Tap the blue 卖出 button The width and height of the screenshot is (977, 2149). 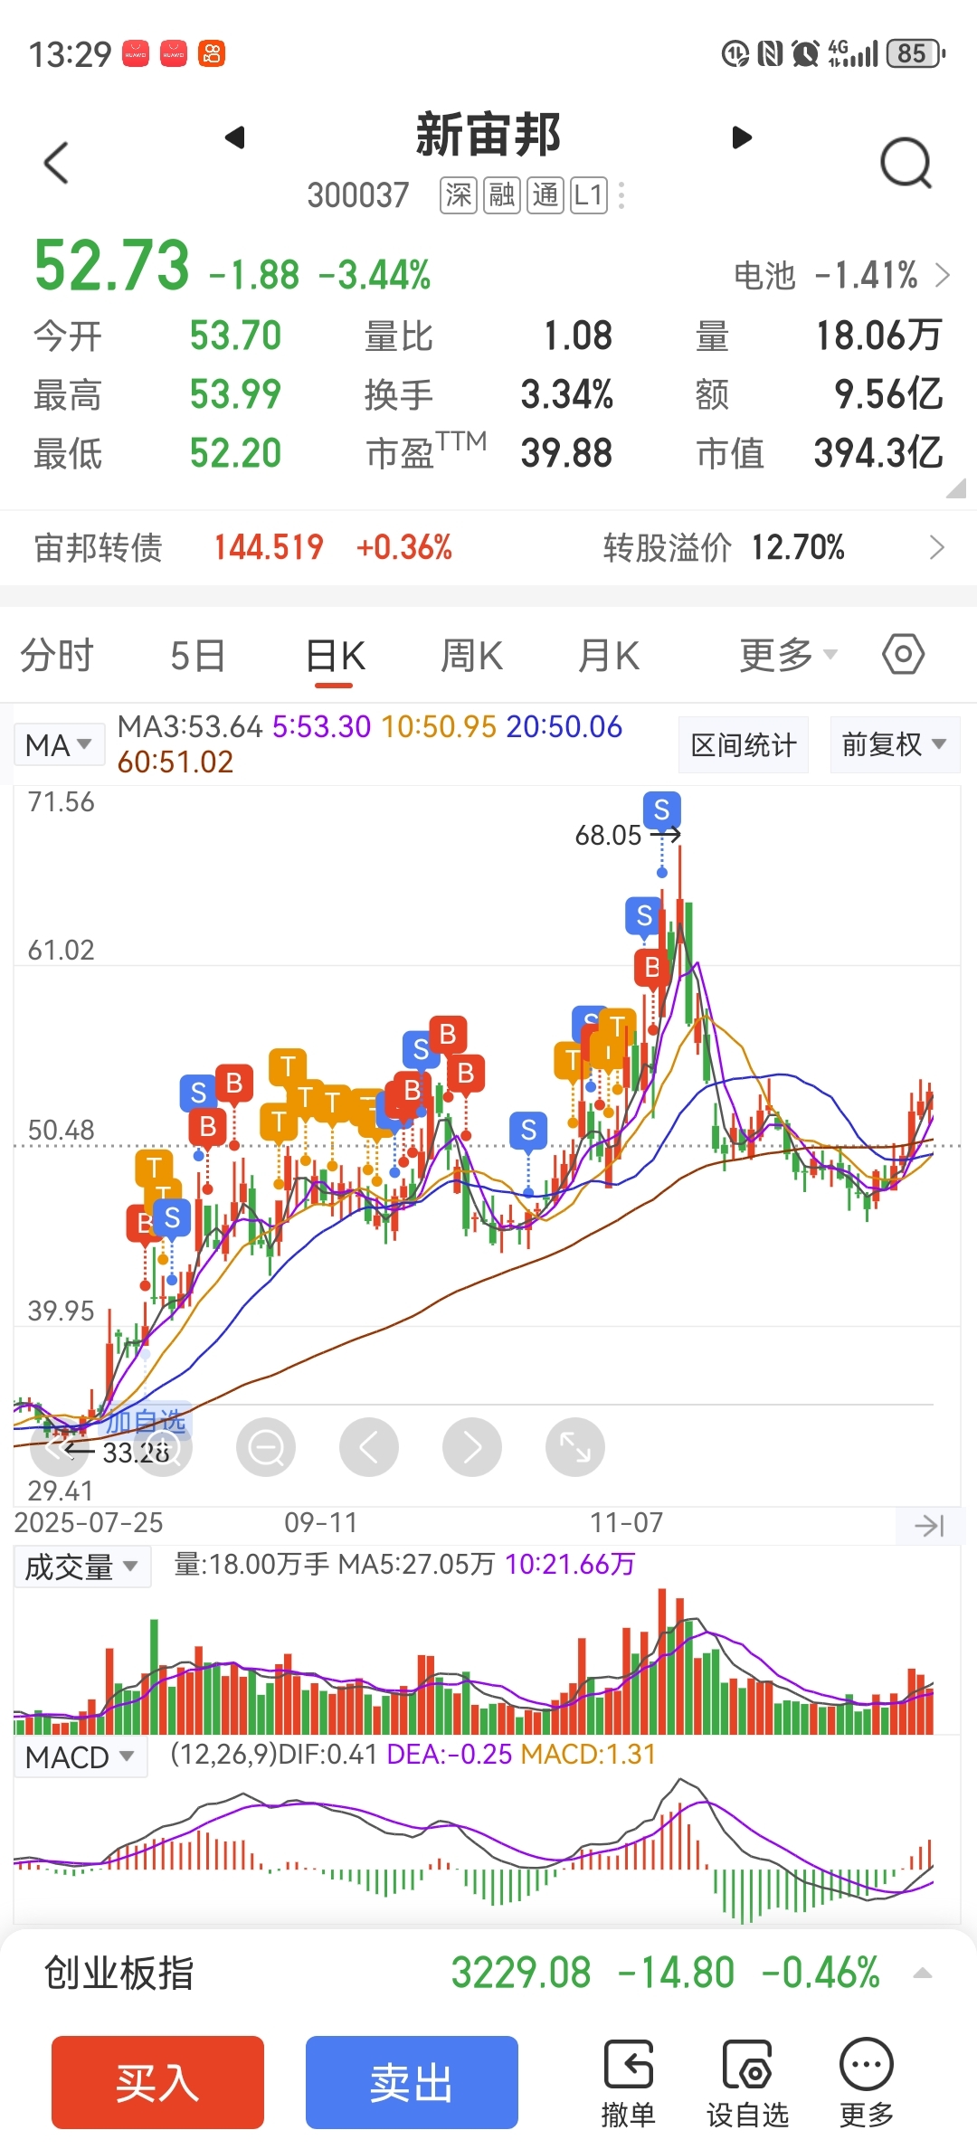coord(412,2082)
